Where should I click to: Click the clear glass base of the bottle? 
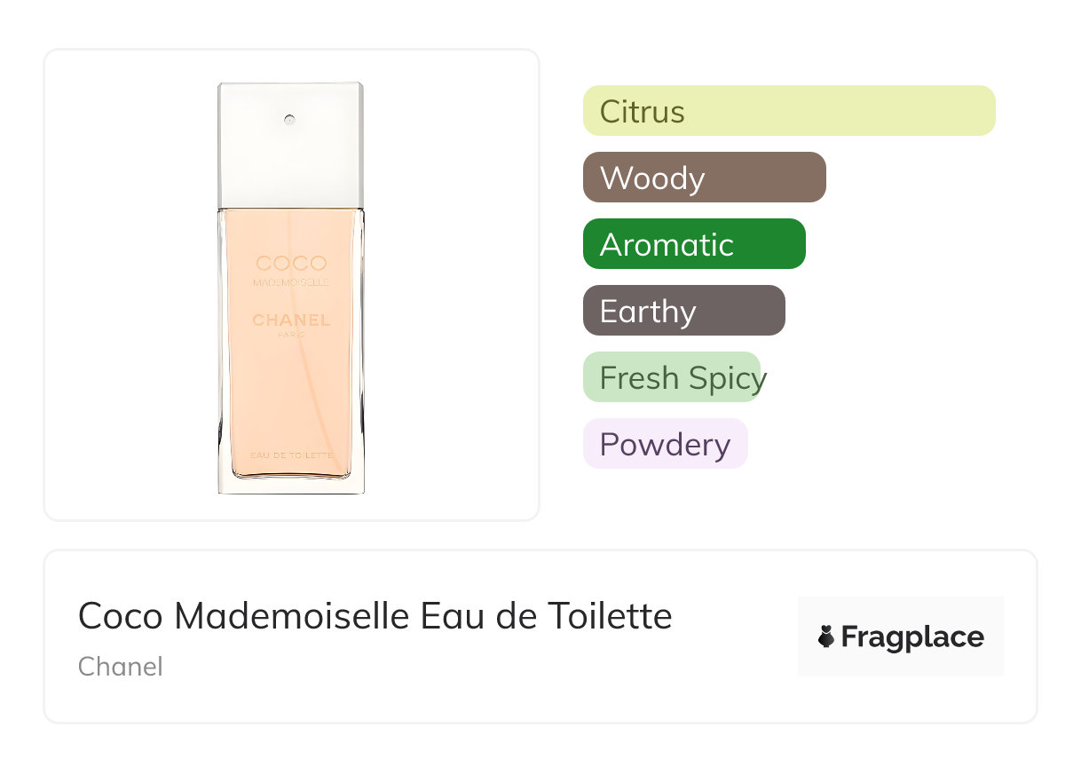pos(291,484)
